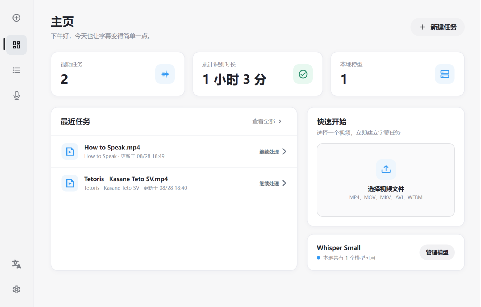Click the Whisper Small model name
Image resolution: width=481 pixels, height=307 pixels.
pos(339,248)
